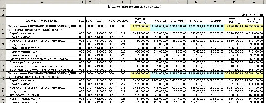Click yellow total cell 10 595 900,00

pyautogui.click(x=254, y=28)
